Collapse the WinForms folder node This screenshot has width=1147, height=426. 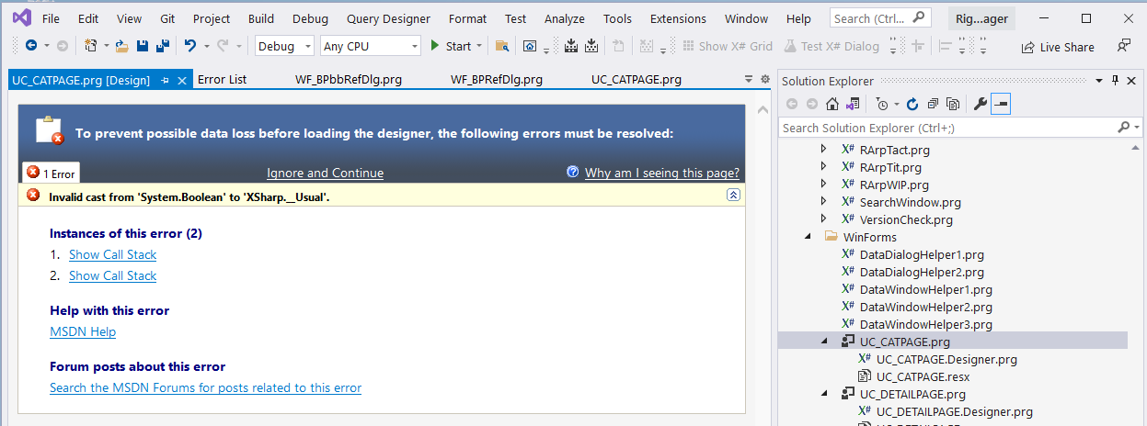coord(809,237)
